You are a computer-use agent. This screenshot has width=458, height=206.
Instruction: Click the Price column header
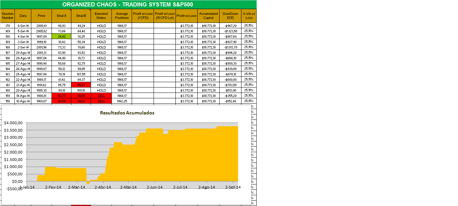coord(41,16)
